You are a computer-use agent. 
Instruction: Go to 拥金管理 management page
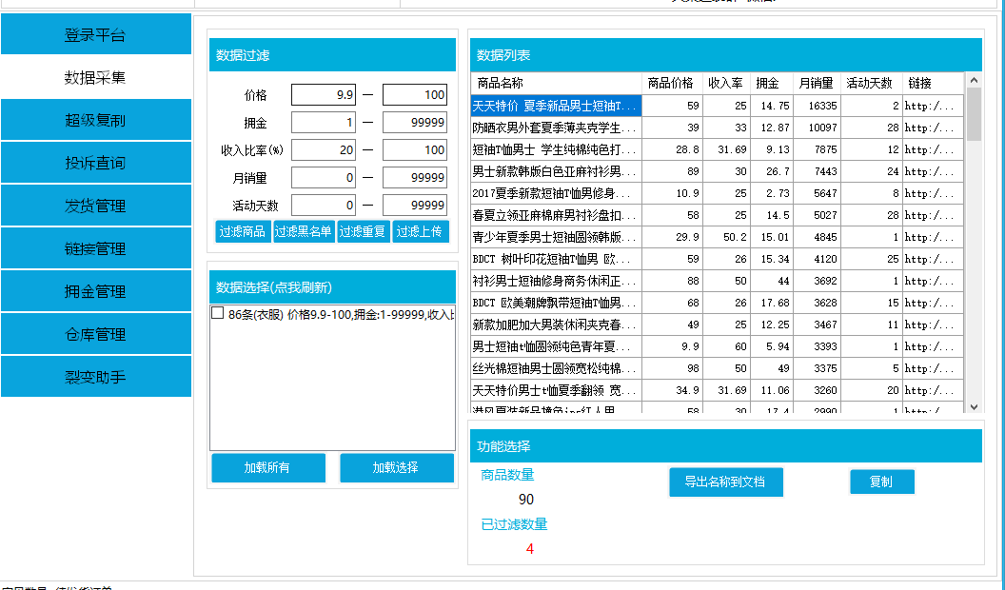click(x=95, y=290)
